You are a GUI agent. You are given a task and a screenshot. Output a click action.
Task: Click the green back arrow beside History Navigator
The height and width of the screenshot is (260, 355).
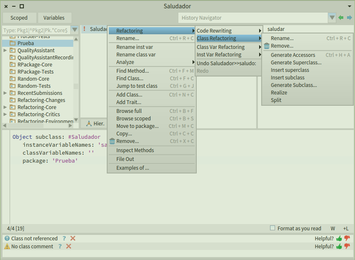[x=341, y=18]
